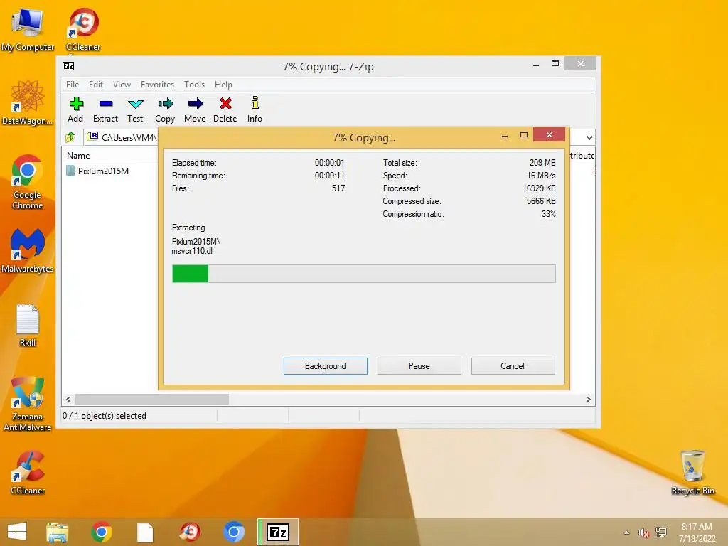Choose the Copy toolbar icon
728x546 pixels.
click(165, 109)
